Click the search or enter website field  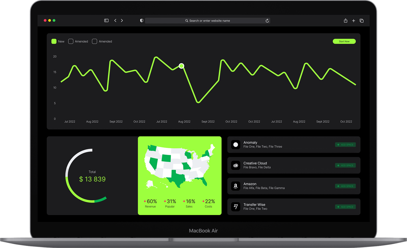point(207,21)
